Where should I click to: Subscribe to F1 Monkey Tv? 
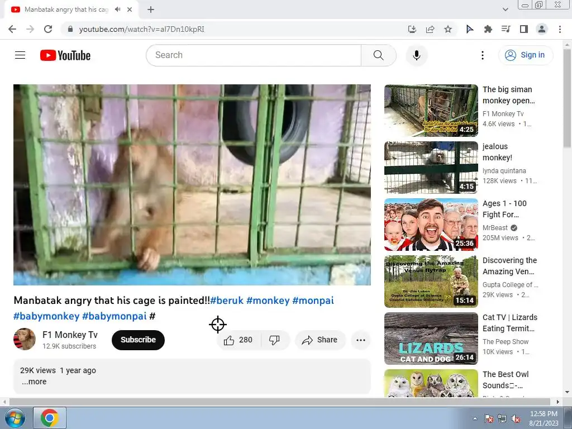point(139,340)
